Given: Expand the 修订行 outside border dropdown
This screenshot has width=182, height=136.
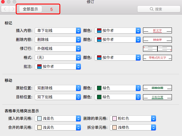Looking at the screenshot, I should 57,48.
